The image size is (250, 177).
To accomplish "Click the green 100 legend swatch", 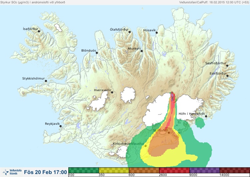I will [x=84, y=170].
